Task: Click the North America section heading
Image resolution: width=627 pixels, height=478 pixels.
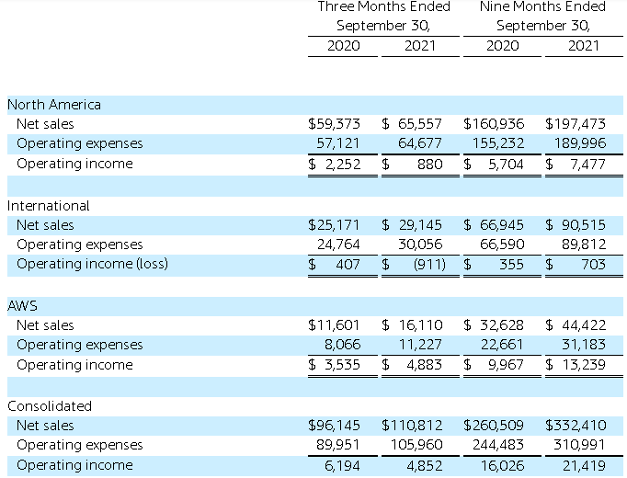Action: coord(54,104)
